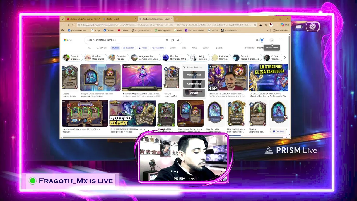This screenshot has width=357, height=201.
Task: Click the browser address bar URL
Action: point(166,25)
